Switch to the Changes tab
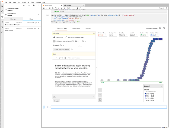 click(x=13, y=19)
